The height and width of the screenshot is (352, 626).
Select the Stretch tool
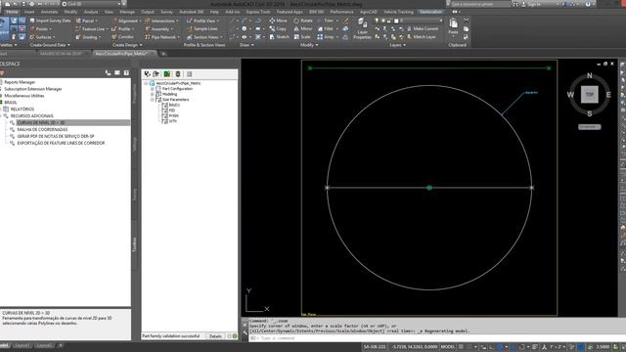pos(279,37)
